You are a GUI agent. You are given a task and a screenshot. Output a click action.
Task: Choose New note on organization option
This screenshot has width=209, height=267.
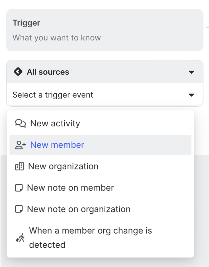(79, 209)
